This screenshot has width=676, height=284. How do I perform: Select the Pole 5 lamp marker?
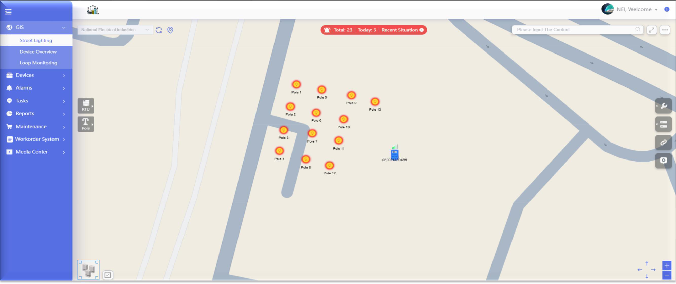[x=321, y=90]
